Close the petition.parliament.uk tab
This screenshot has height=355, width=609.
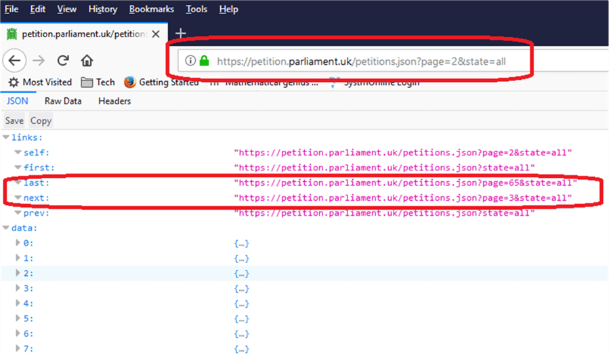pyautogui.click(x=156, y=34)
